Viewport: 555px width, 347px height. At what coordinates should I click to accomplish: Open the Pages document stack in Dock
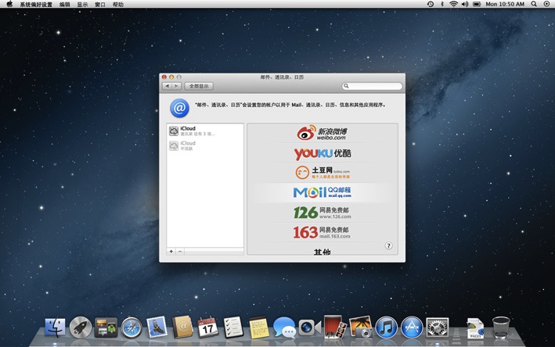tap(475, 328)
